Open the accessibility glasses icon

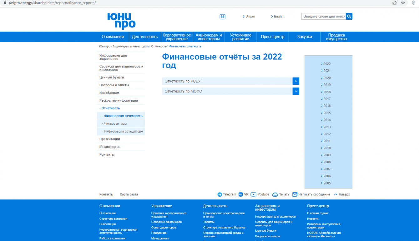point(223,17)
